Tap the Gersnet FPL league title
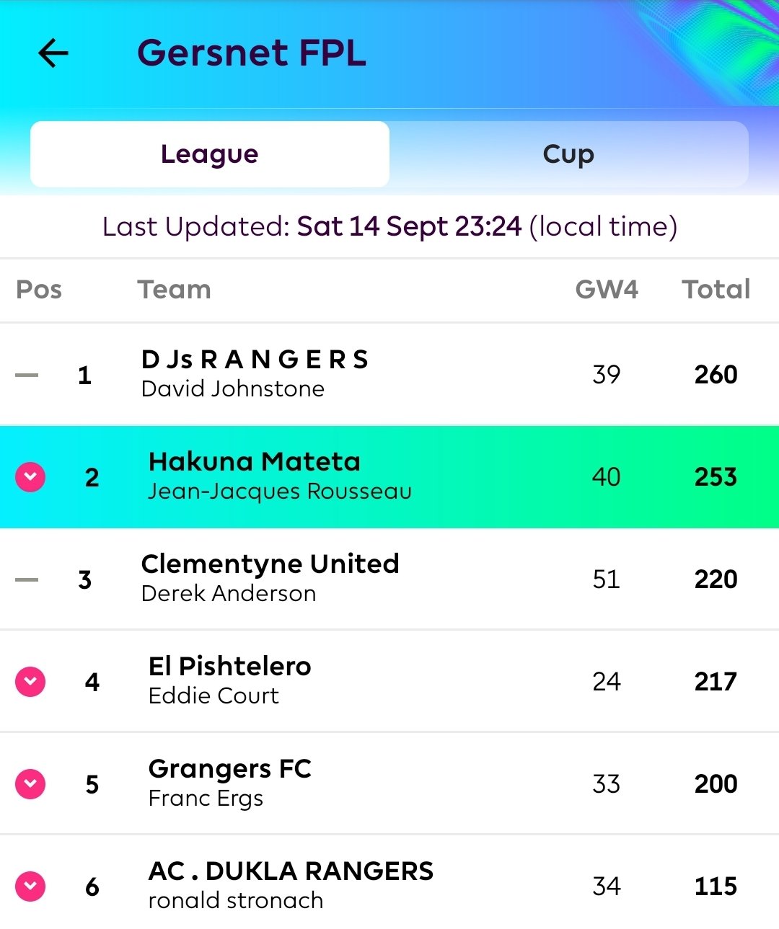The height and width of the screenshot is (929, 779). click(252, 53)
